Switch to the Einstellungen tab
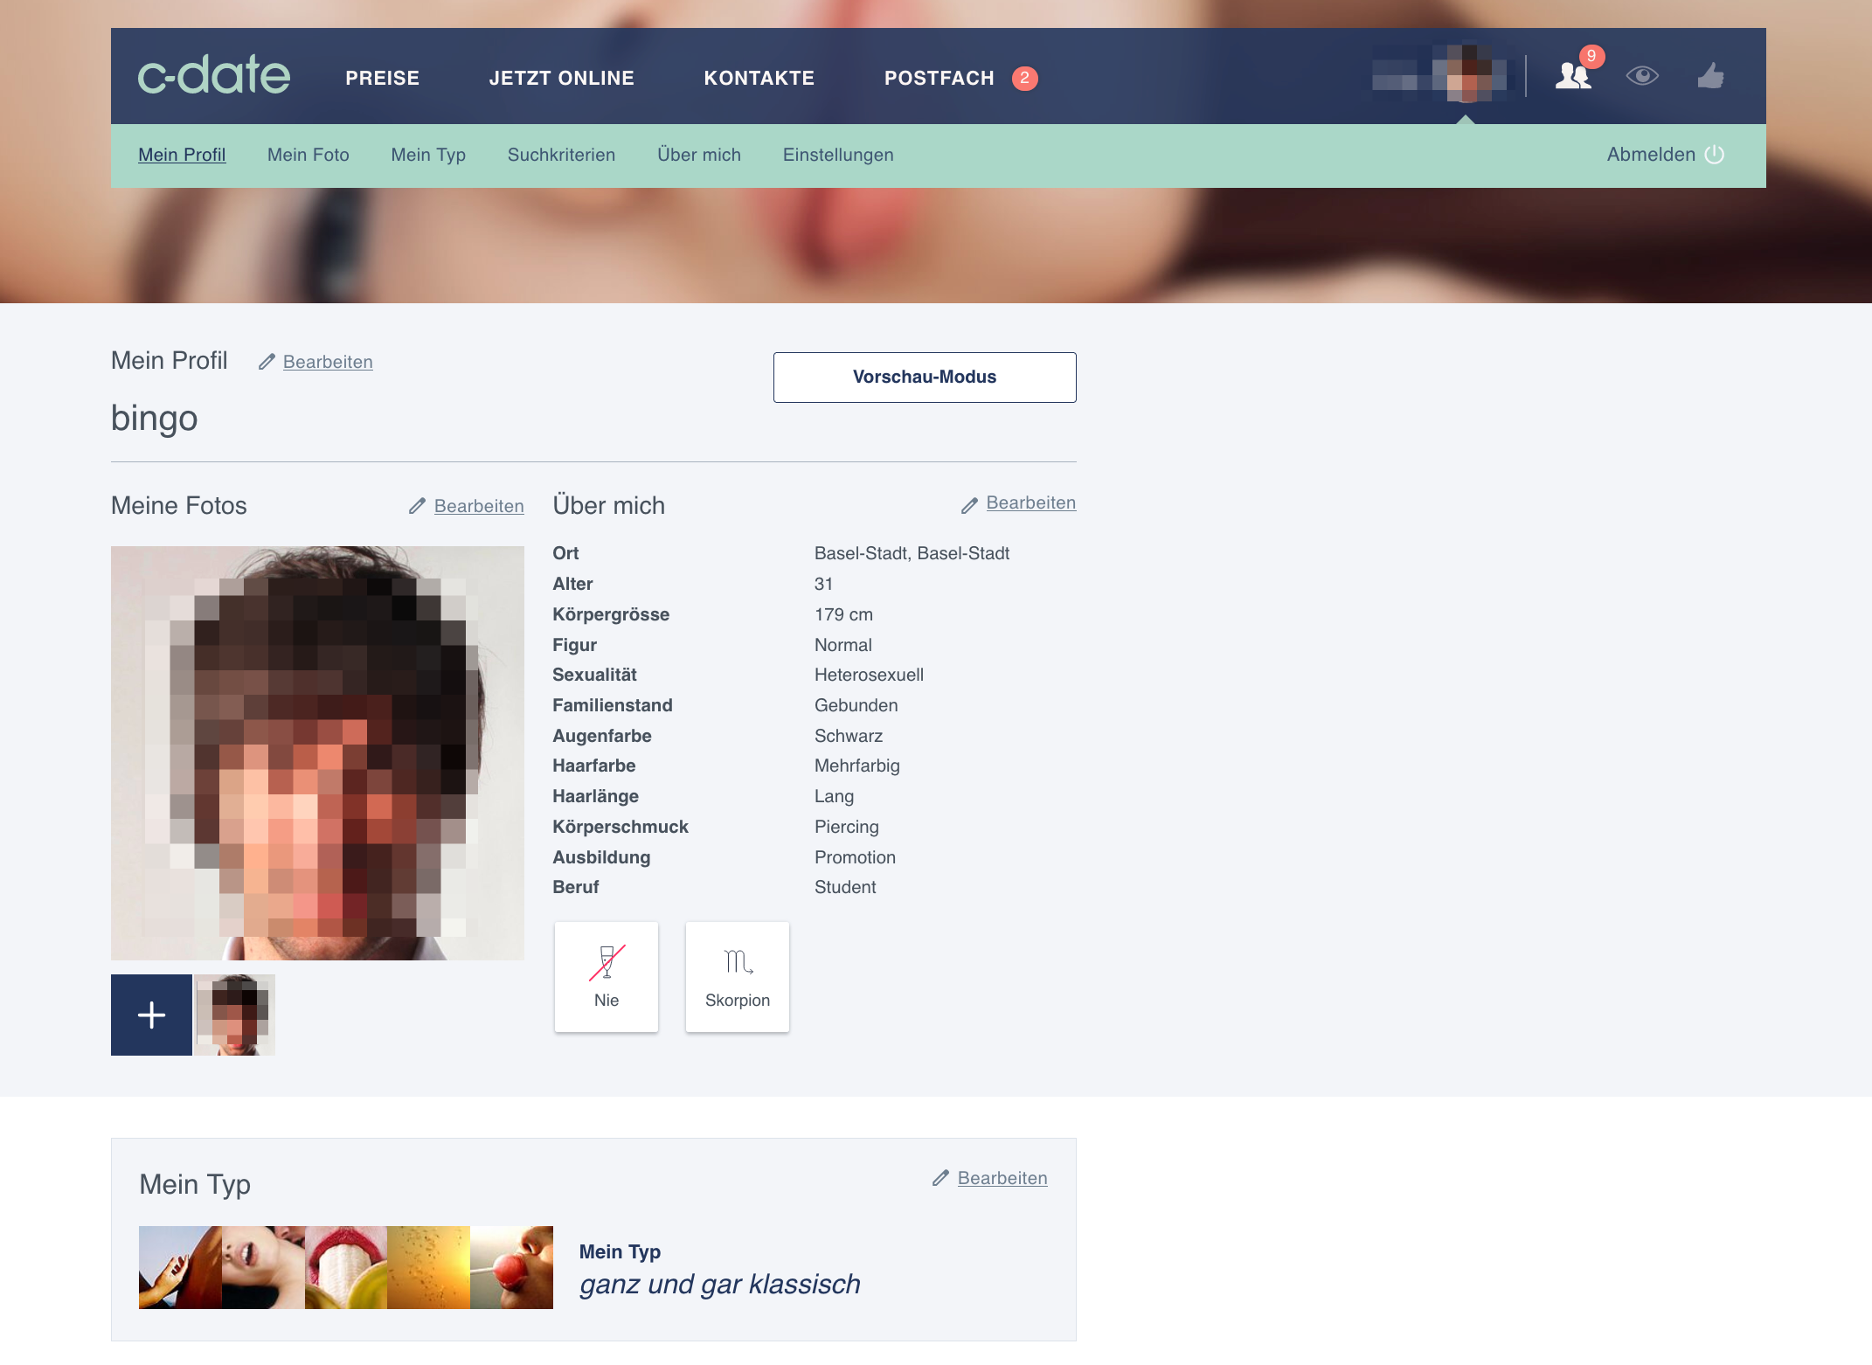Image resolution: width=1872 pixels, height=1365 pixels. coord(837,155)
